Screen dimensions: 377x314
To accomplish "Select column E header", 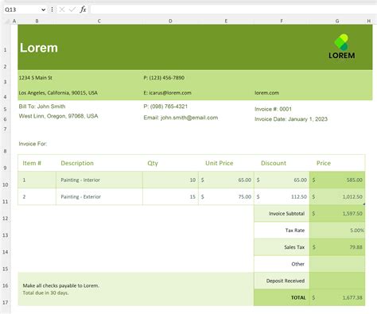I will (x=226, y=21).
